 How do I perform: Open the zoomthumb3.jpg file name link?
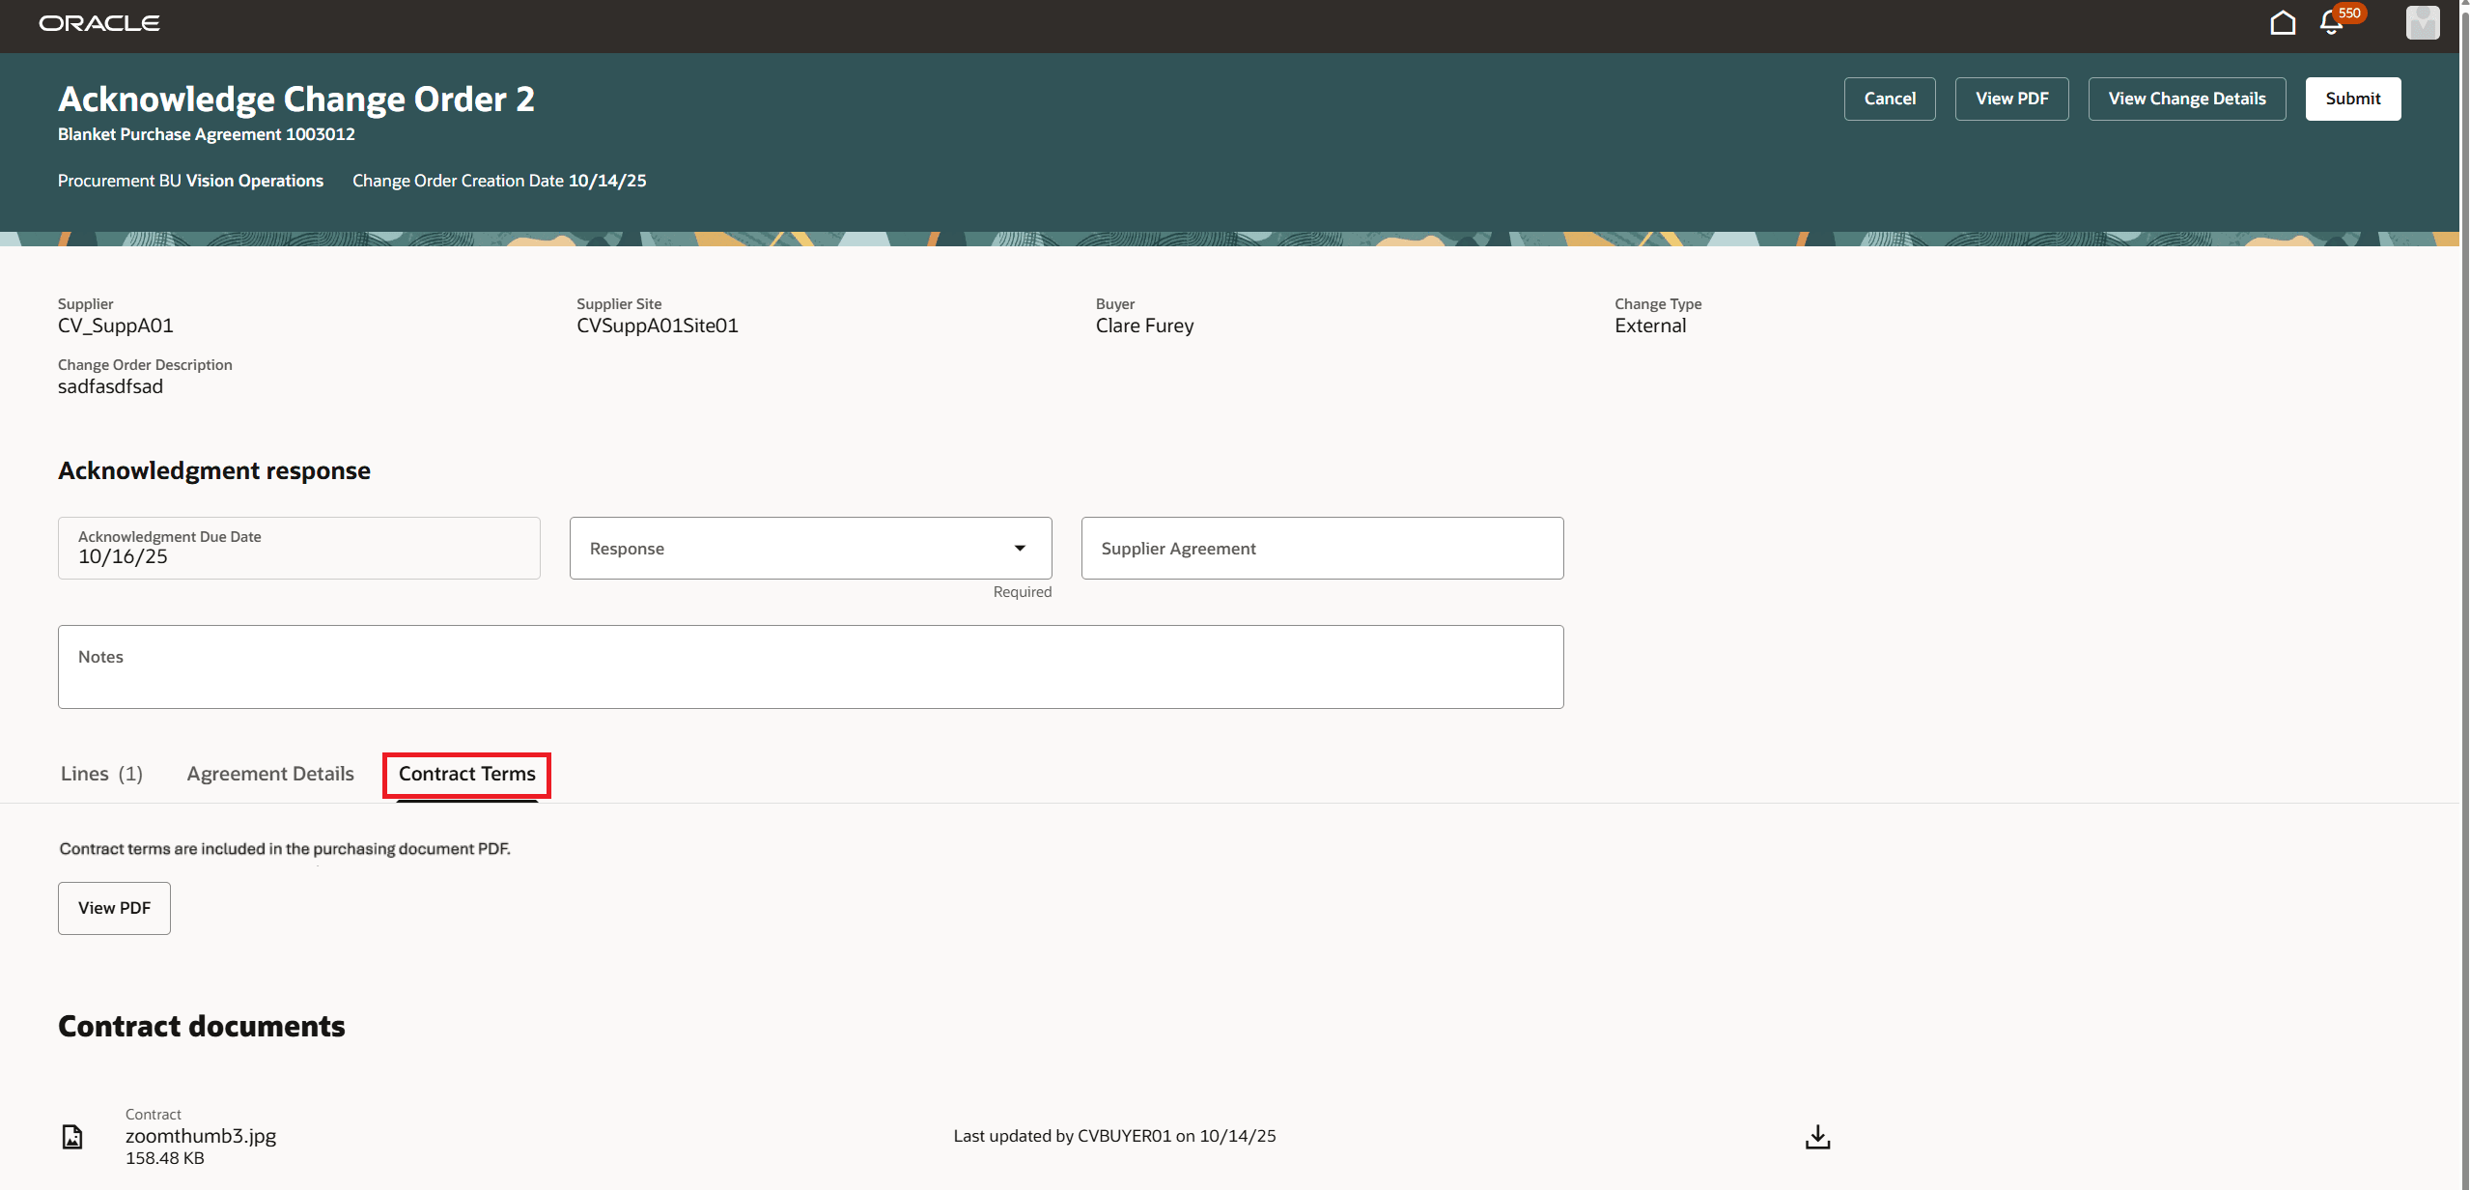click(x=201, y=1136)
